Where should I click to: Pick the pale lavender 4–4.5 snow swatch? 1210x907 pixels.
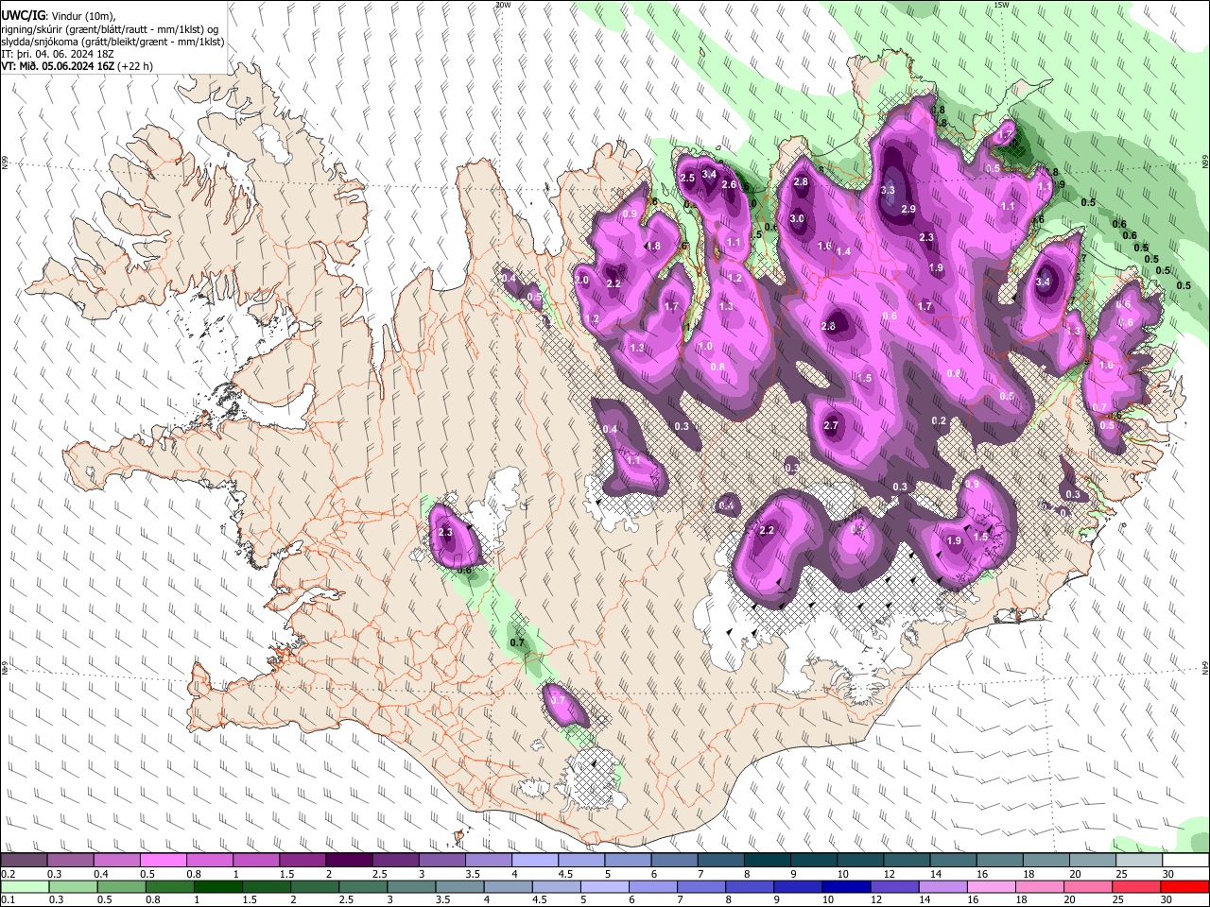tap(533, 861)
